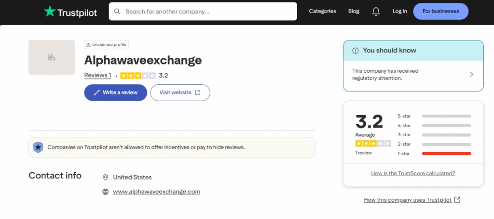Click the Unclaimed profile warning icon
This screenshot has height=219, width=494.
pyautogui.click(x=88, y=45)
